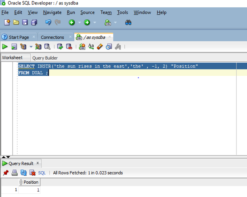Open the Tools menu

[x=122, y=13]
